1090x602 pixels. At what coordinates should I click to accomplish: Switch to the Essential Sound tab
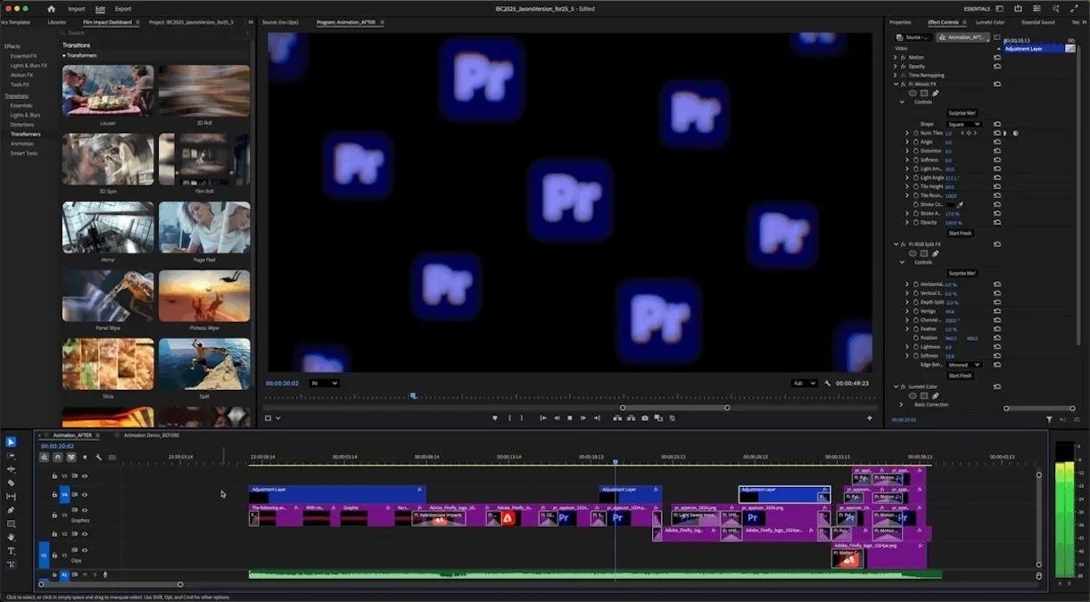click(1038, 22)
